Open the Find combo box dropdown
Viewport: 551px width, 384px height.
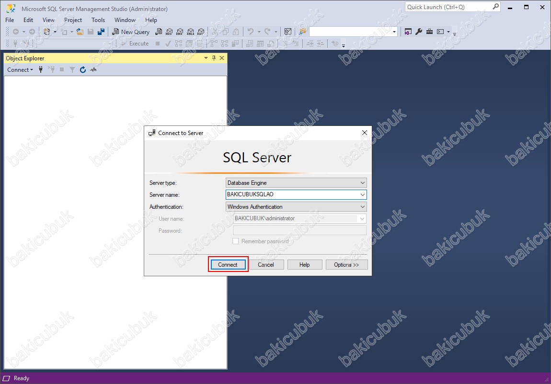(x=394, y=32)
